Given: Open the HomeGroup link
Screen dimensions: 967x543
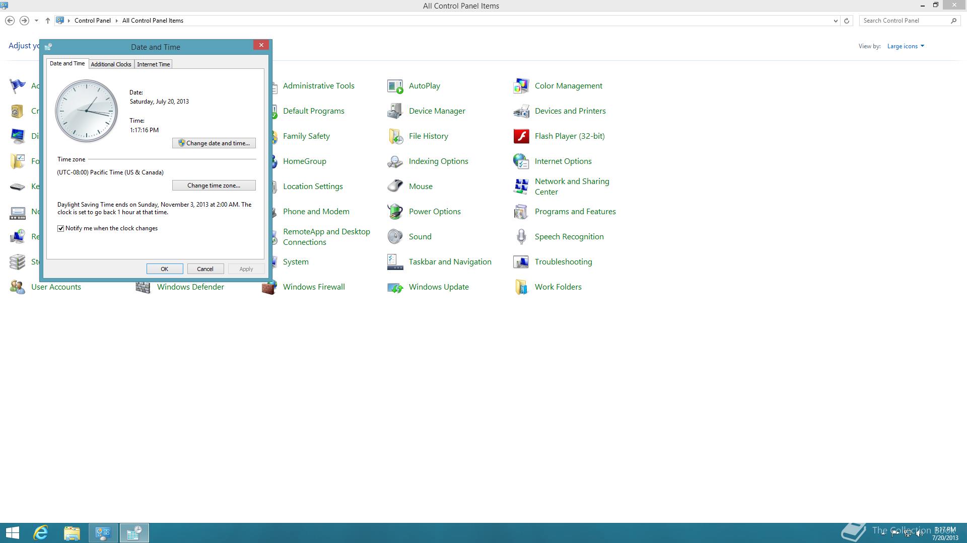Looking at the screenshot, I should coord(304,161).
